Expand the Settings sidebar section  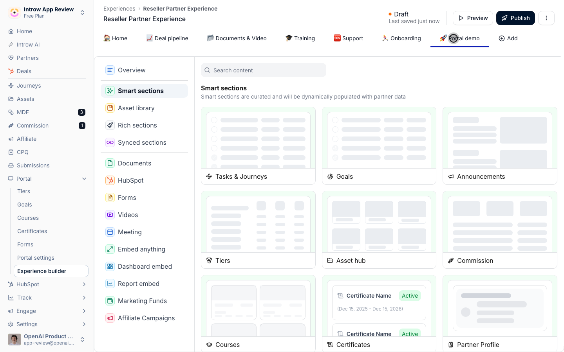point(84,324)
